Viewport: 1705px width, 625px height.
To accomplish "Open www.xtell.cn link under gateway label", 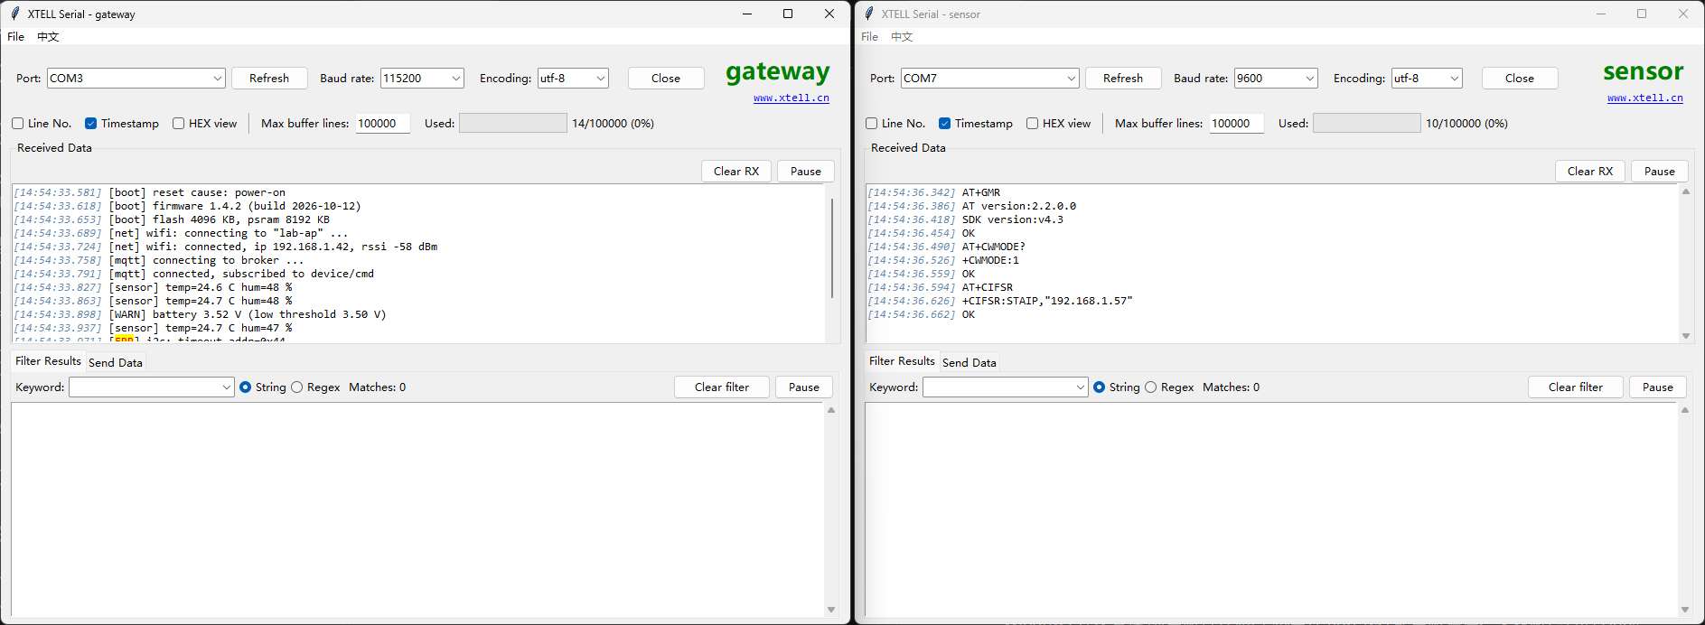I will point(792,98).
